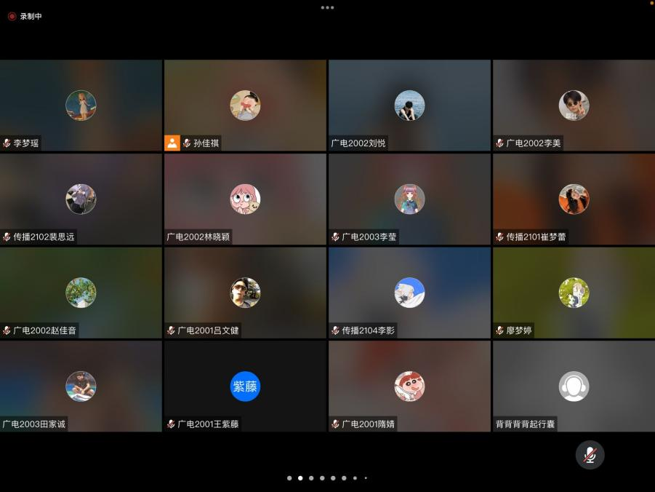Open the three-dot menu at top center
This screenshot has height=492, width=655.
[327, 7]
